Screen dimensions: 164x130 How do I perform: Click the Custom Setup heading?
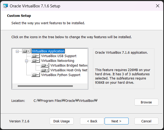(x=19, y=16)
